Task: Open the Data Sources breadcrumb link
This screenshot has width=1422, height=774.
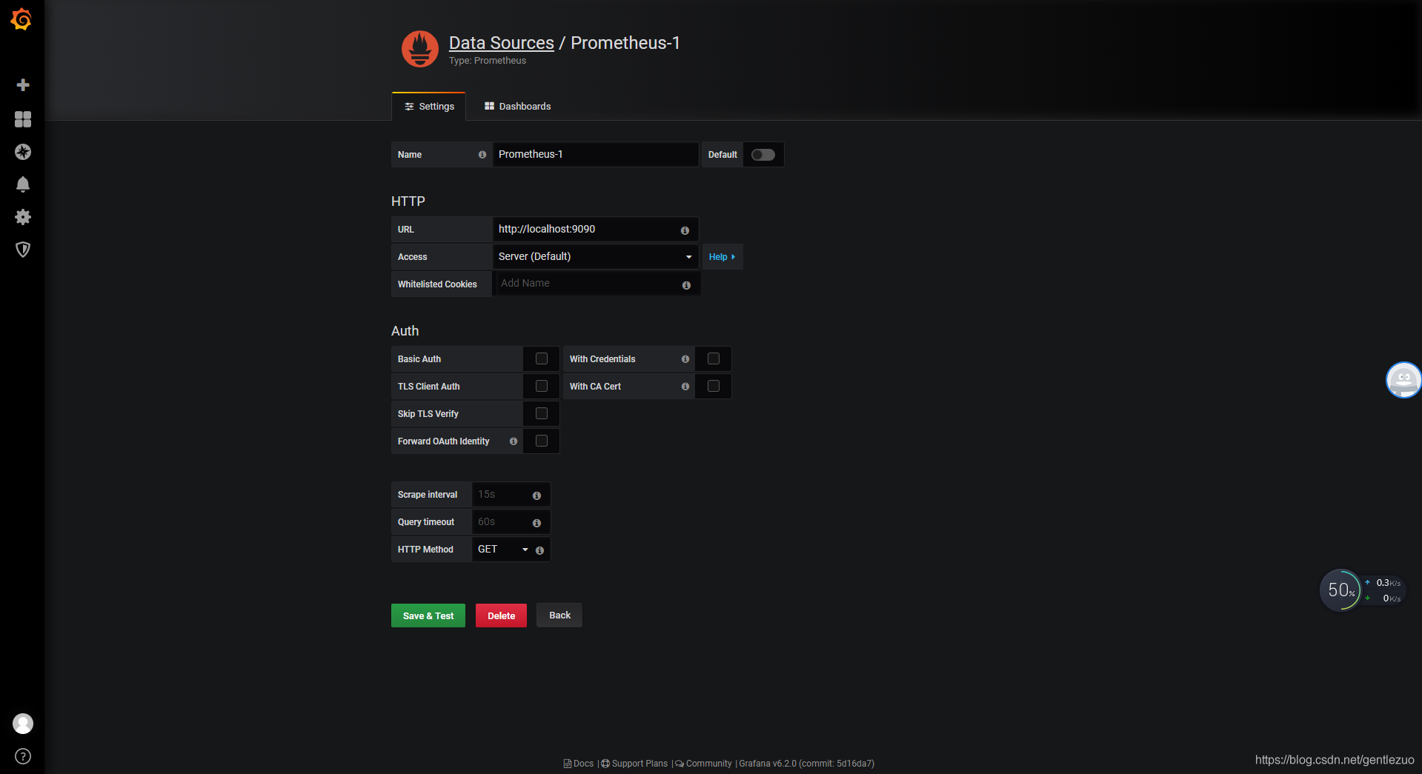Action: 502,43
